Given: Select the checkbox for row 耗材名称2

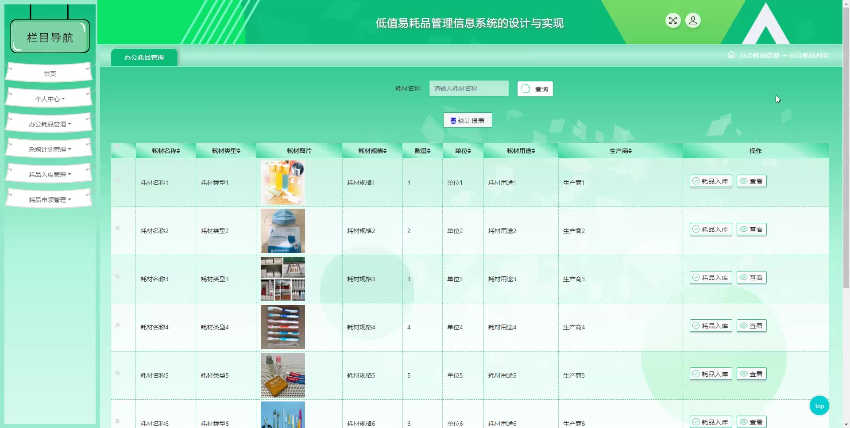Looking at the screenshot, I should coord(117,228).
